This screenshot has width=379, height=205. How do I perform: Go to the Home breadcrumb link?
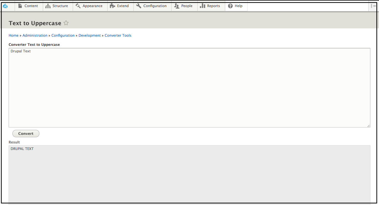coord(13,35)
